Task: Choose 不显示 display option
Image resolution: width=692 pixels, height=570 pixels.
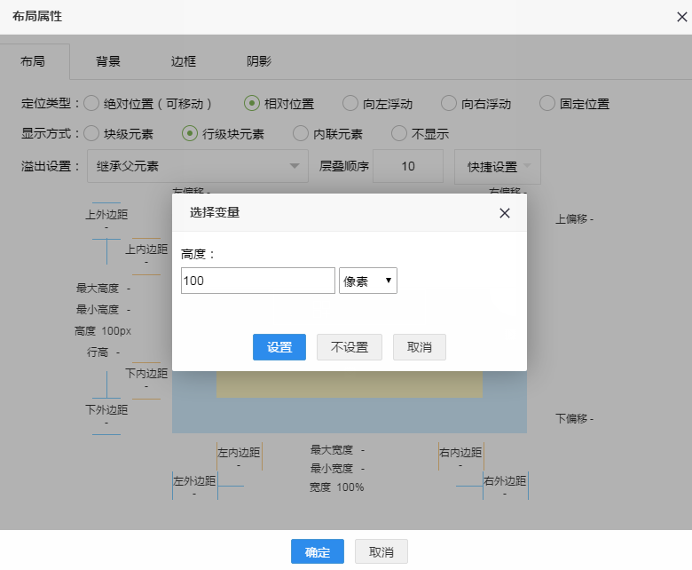Action: coord(399,134)
